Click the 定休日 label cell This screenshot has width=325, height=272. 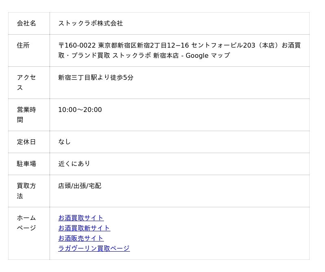[x=26, y=142]
